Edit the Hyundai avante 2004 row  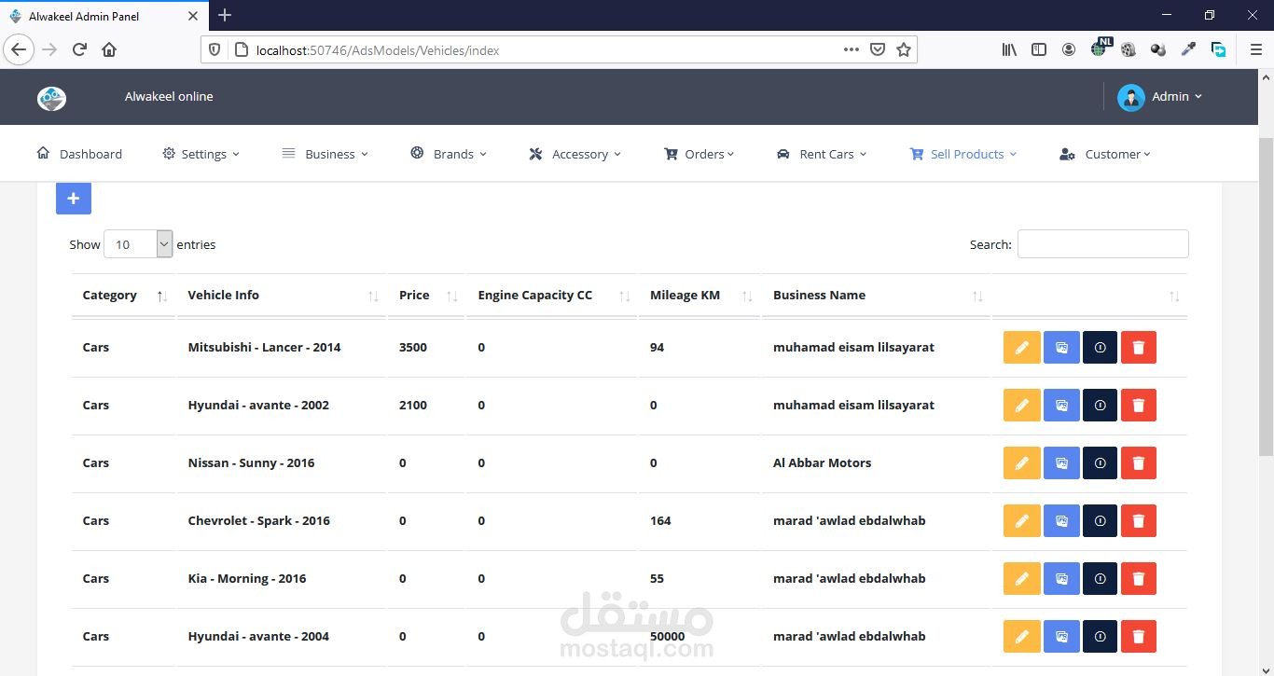click(1021, 636)
